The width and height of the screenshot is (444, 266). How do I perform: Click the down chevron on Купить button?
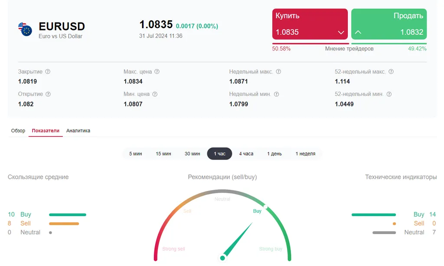pyautogui.click(x=341, y=32)
